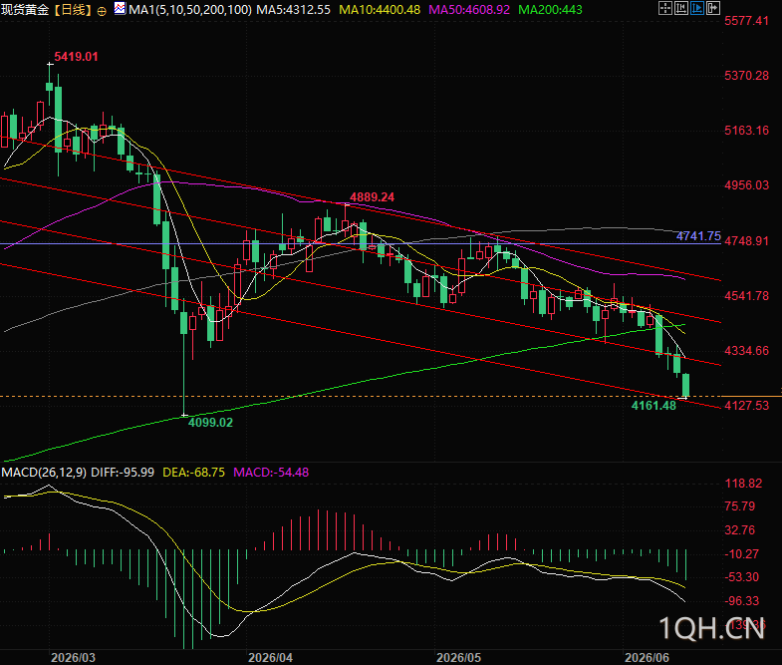Click the 4748.91 price axis label

(x=746, y=241)
